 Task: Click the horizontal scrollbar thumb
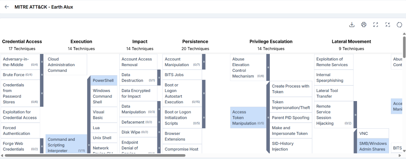tap(95, 156)
